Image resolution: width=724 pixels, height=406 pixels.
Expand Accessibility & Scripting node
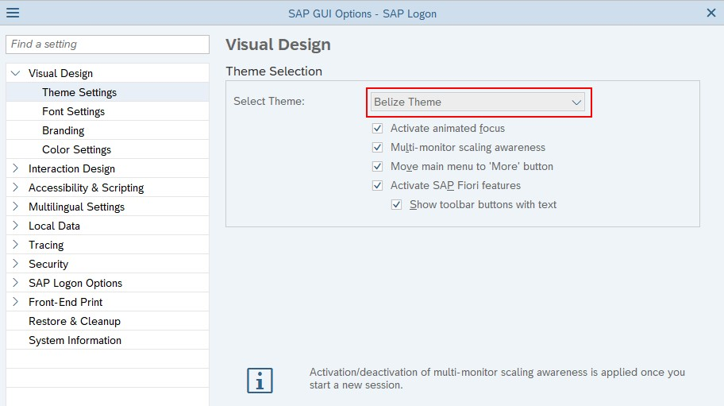[15, 188]
